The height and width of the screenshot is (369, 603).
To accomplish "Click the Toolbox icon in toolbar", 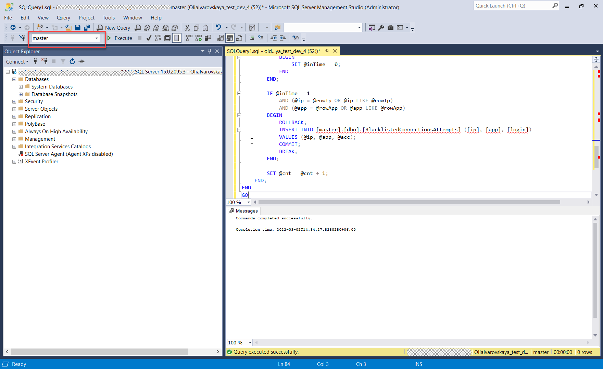I will point(390,28).
